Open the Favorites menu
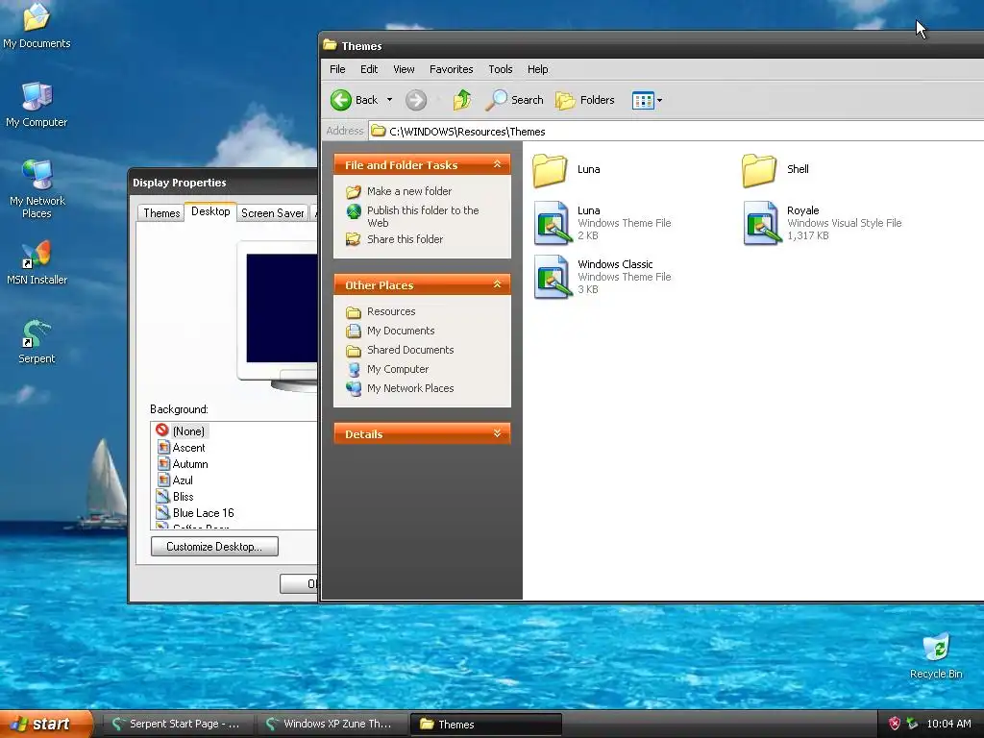Viewport: 984px width, 738px height. (x=452, y=69)
